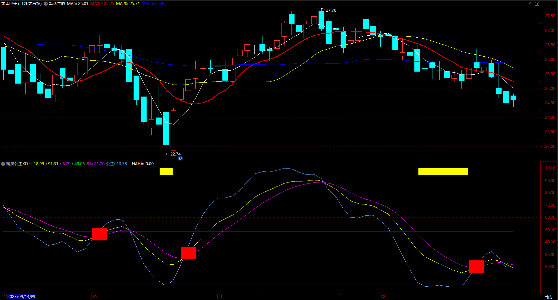Click the 50.00 KDJ axis label

(x=550, y=230)
